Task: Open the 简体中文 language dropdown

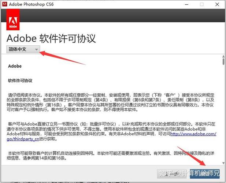Action: [23, 49]
